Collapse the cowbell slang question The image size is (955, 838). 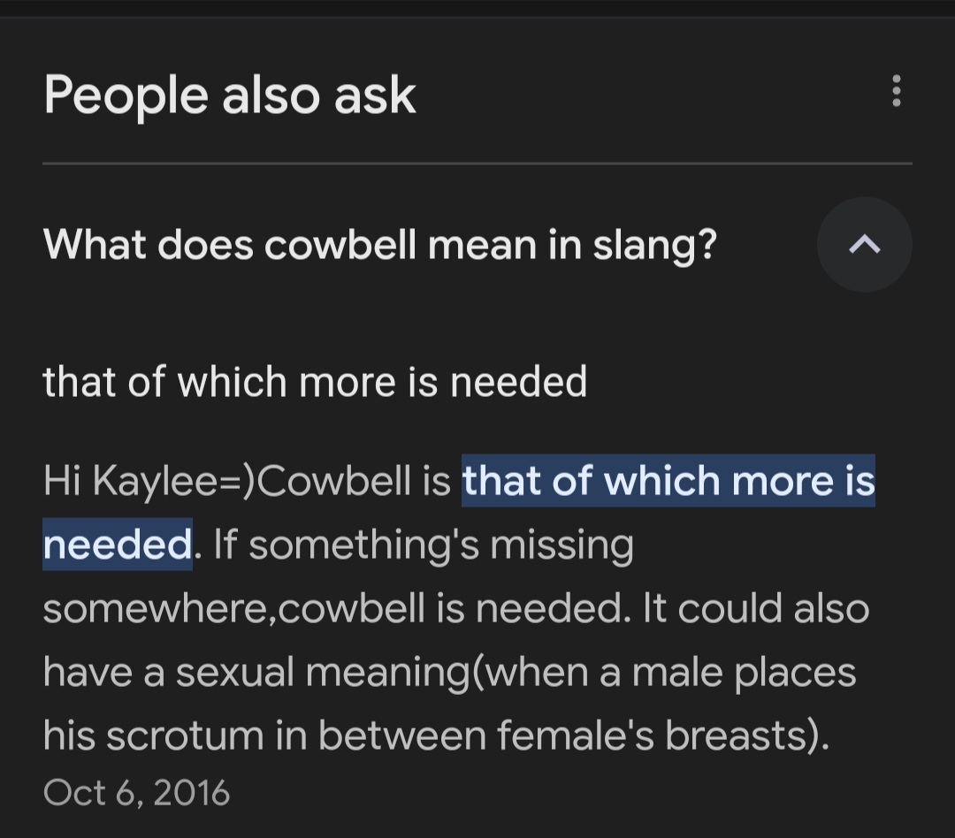[864, 245]
